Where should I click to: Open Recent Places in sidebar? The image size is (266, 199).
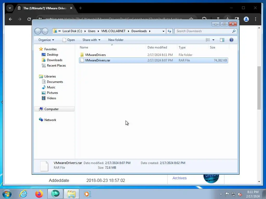[56, 66]
